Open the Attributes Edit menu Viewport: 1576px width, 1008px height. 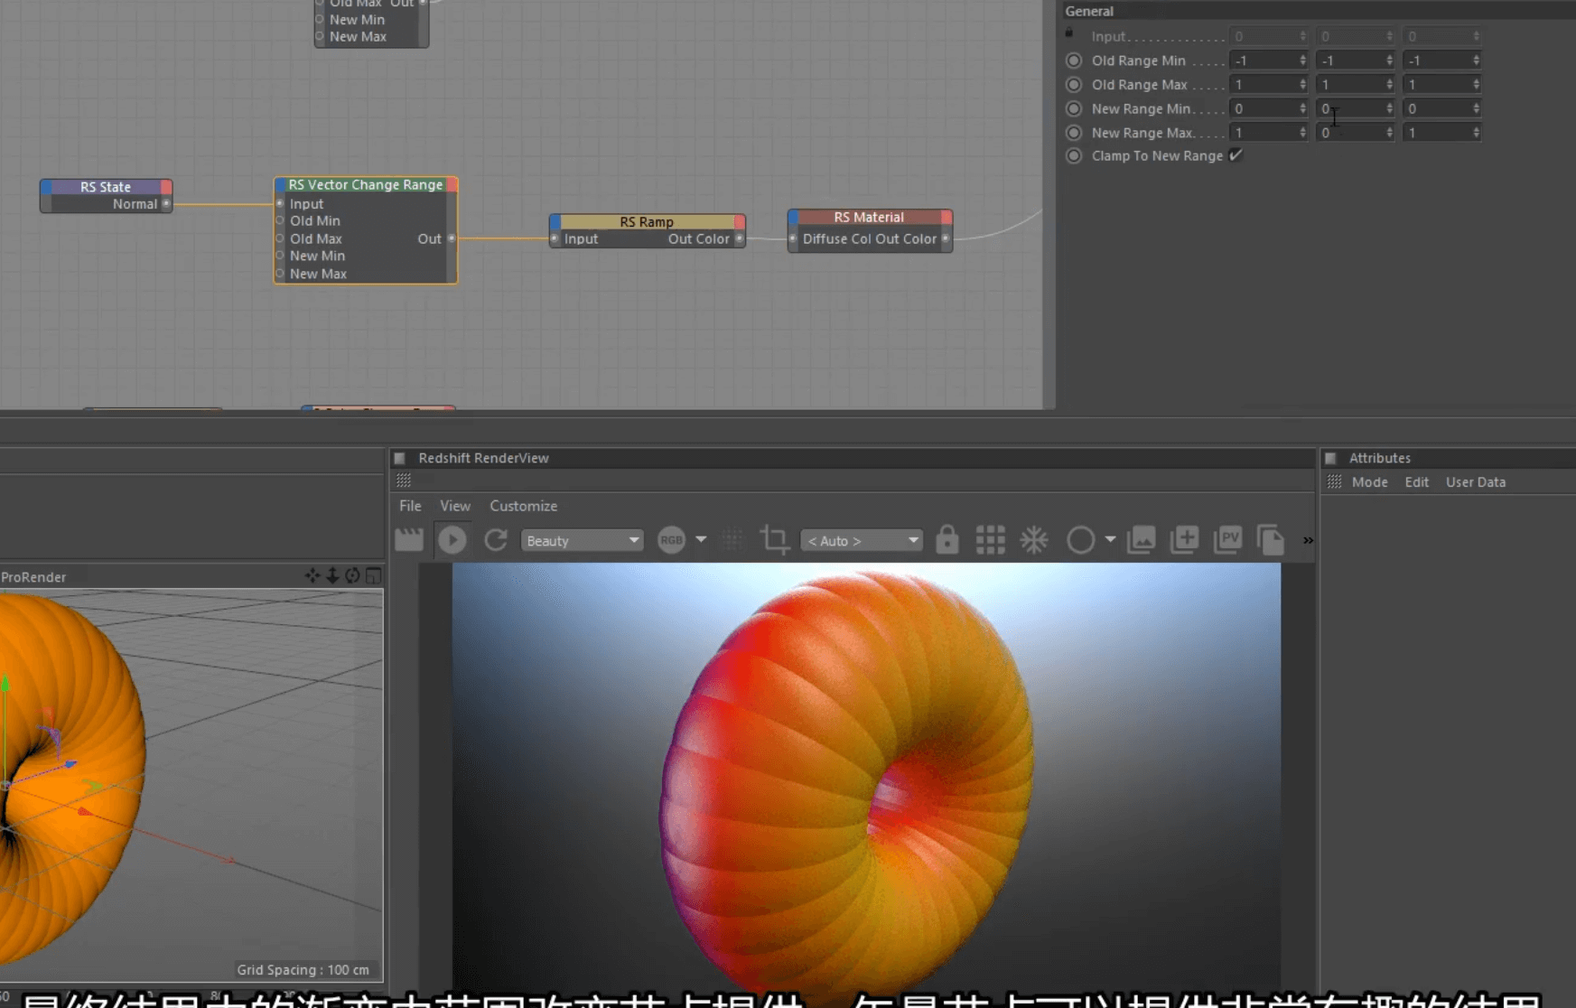click(1416, 482)
